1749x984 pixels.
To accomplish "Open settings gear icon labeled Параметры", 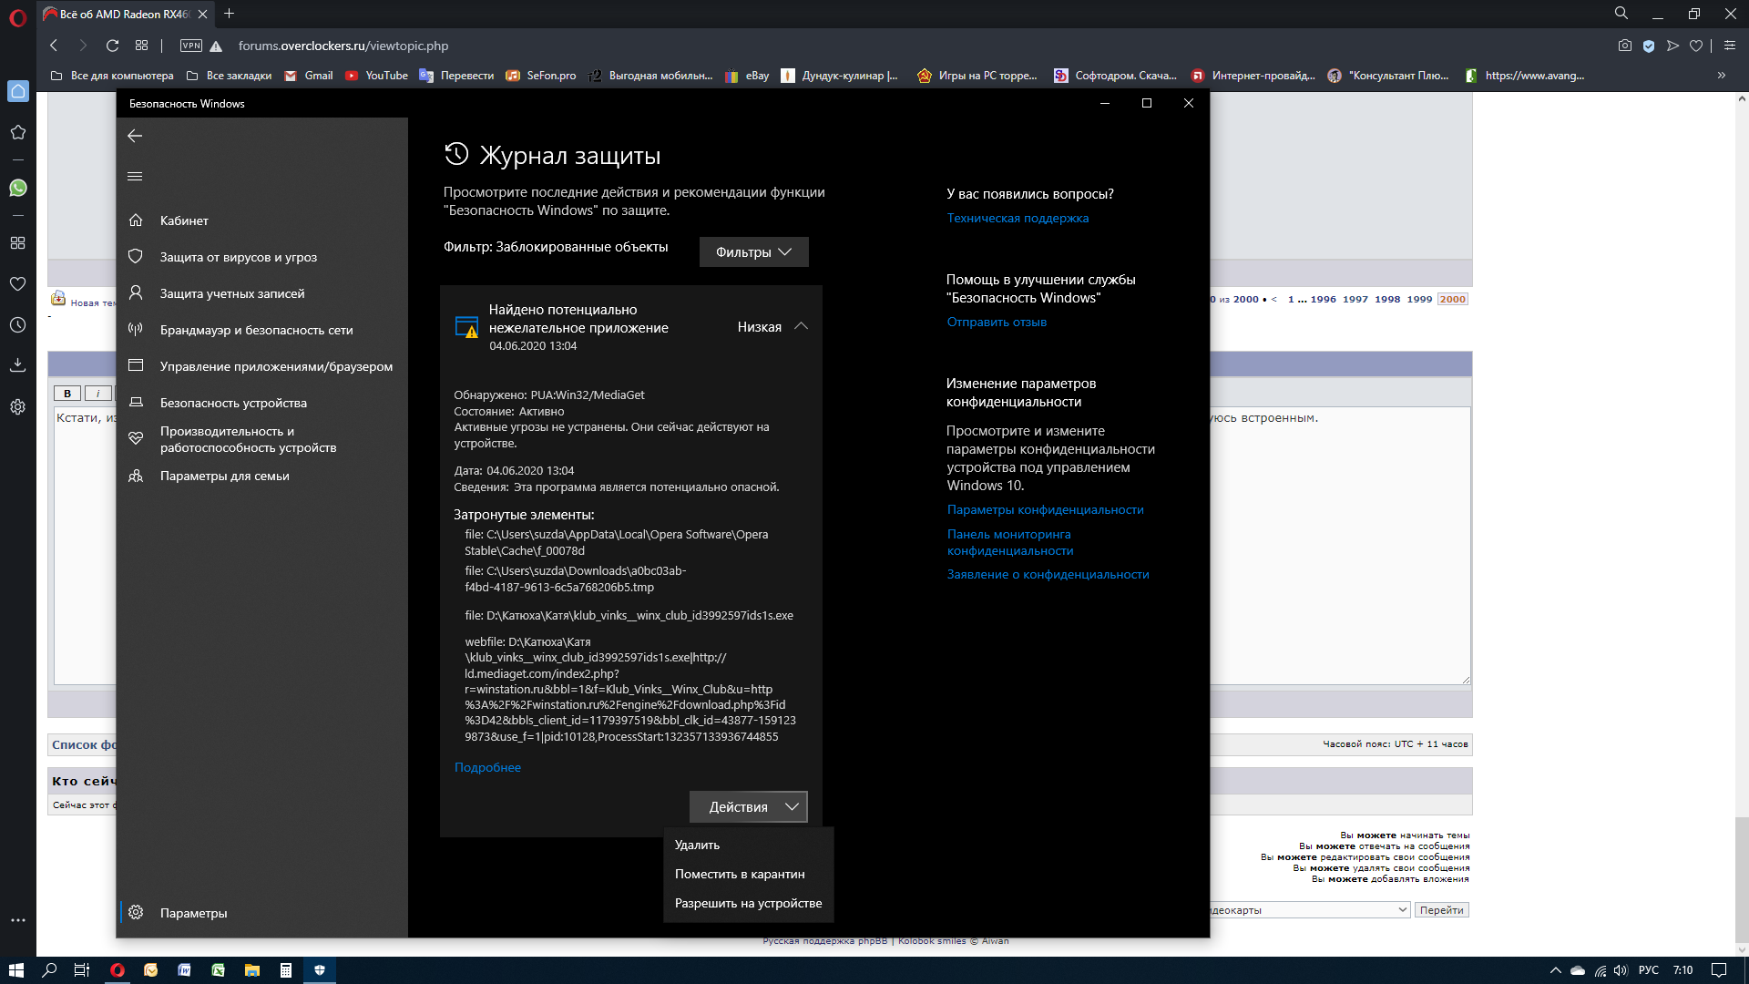I will click(x=136, y=912).
